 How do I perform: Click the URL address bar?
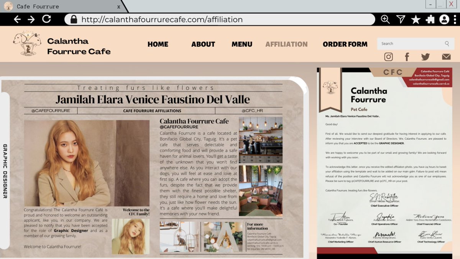tap(219, 19)
